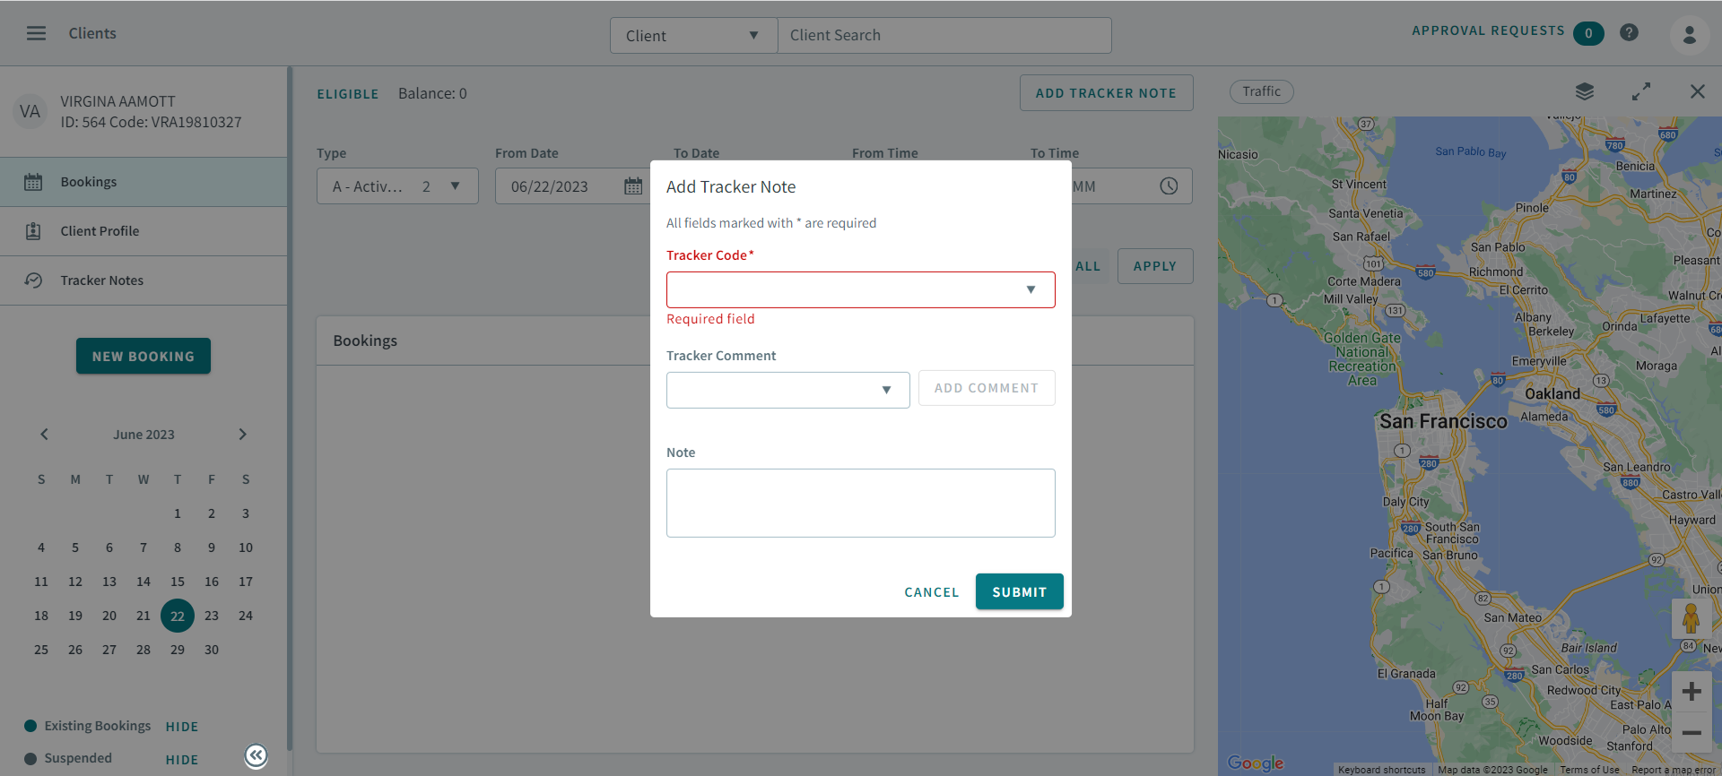Go to next month in calendar
The image size is (1722, 776).
click(242, 435)
